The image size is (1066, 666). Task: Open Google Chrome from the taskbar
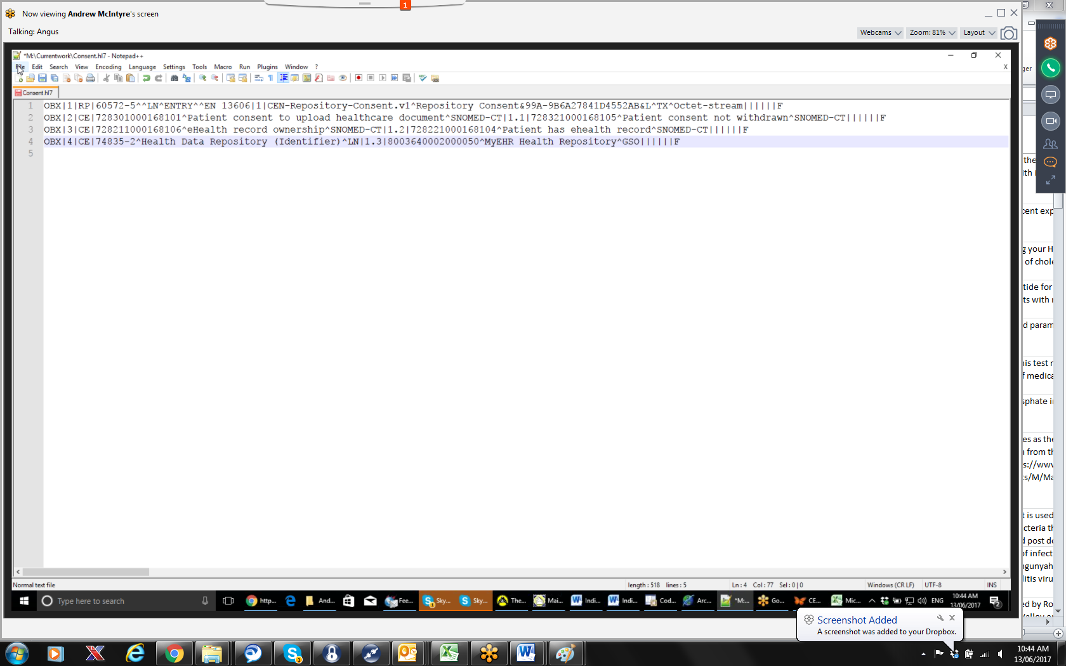coord(174,653)
